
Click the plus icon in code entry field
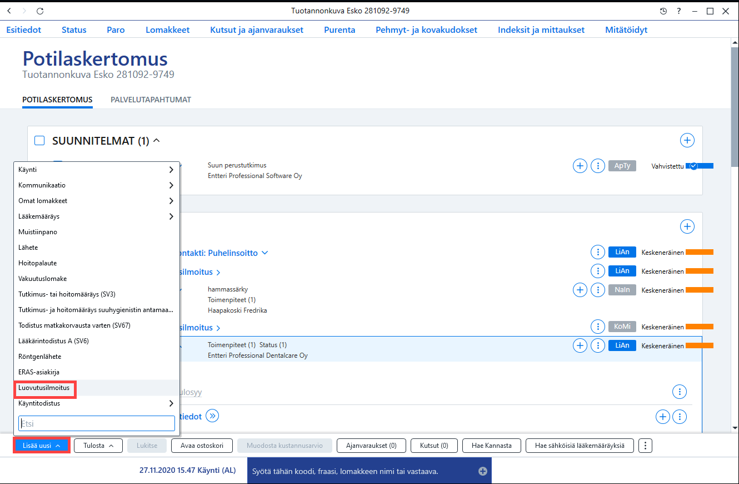pyautogui.click(x=483, y=471)
